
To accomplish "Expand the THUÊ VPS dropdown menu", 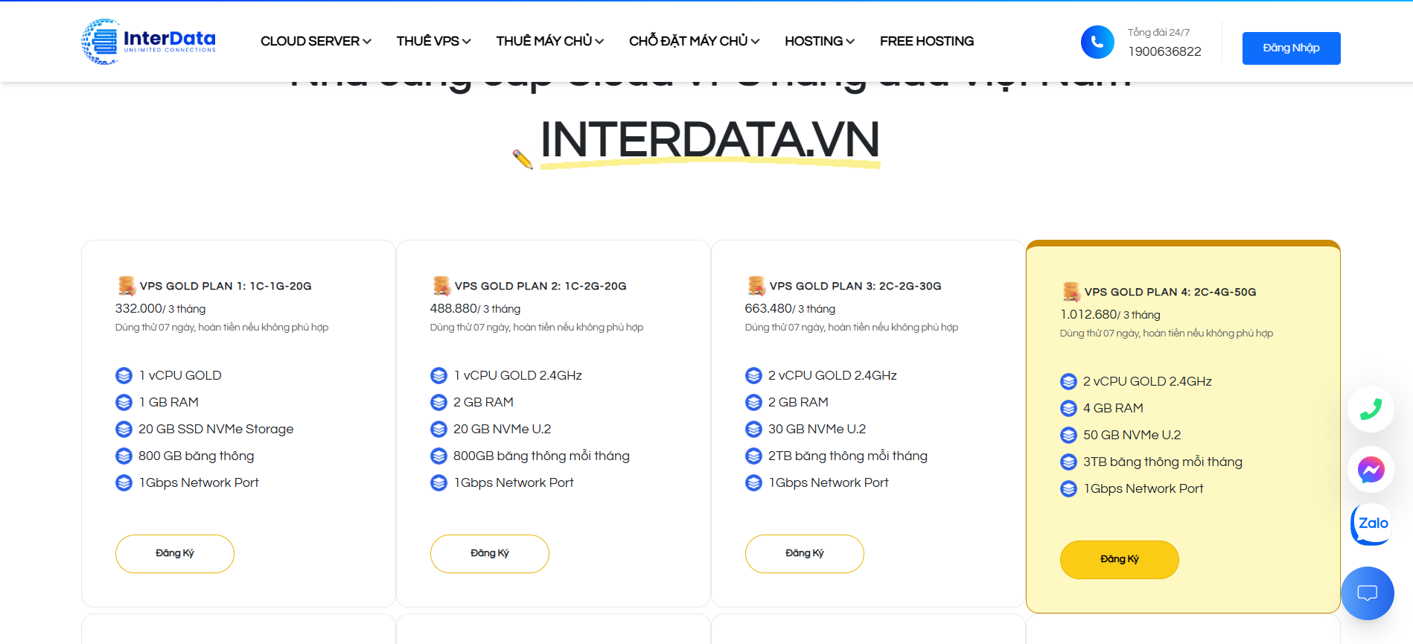I will tap(433, 41).
